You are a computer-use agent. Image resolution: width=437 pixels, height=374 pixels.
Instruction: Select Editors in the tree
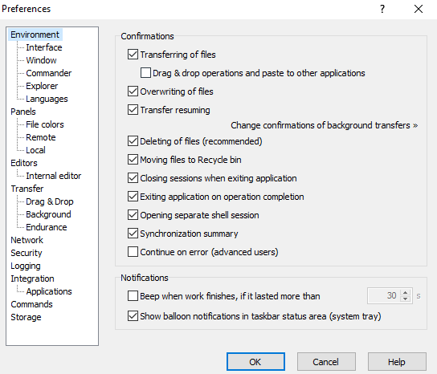(24, 163)
